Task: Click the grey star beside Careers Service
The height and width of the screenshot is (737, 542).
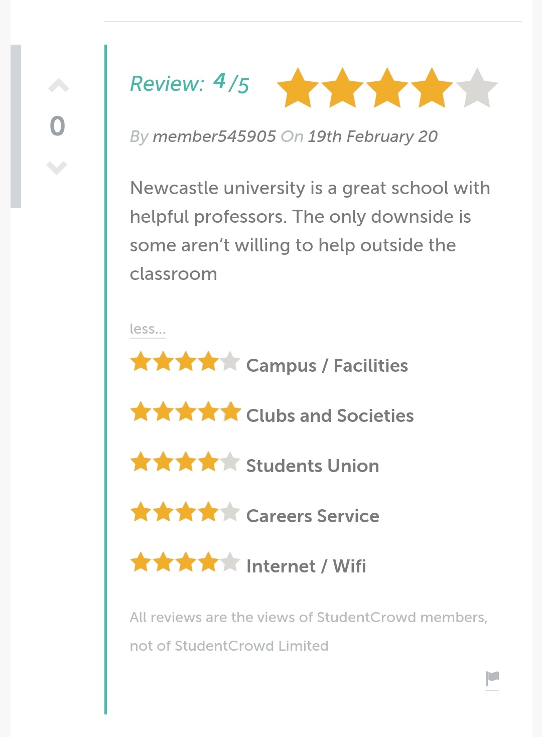Action: pos(230,512)
